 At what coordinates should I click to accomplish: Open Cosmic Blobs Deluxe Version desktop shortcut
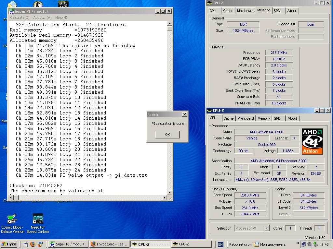[12, 224]
